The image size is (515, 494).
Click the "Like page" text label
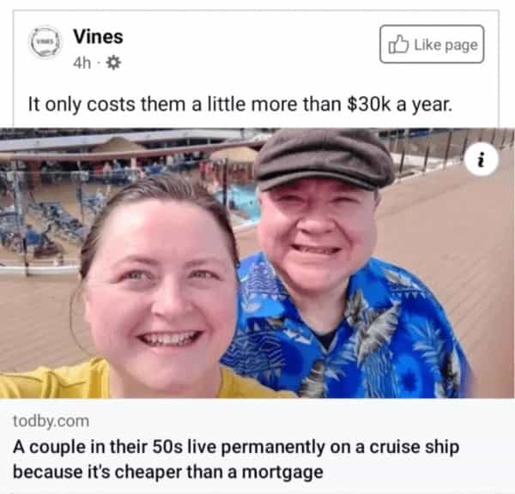coord(445,45)
